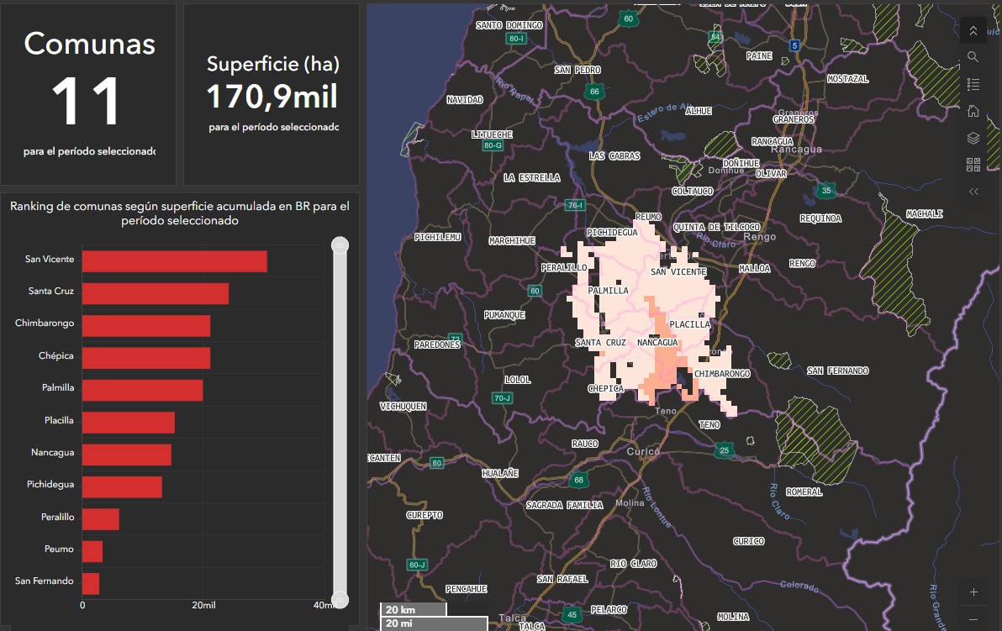Click the NANCAGUA label on the map

click(x=657, y=343)
